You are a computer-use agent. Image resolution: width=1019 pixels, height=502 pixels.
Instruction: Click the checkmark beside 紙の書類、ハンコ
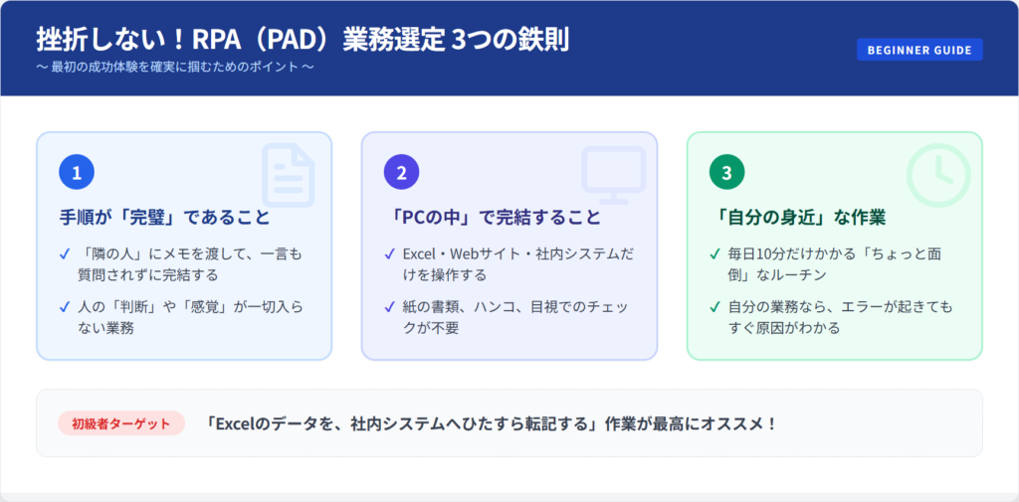(x=390, y=307)
